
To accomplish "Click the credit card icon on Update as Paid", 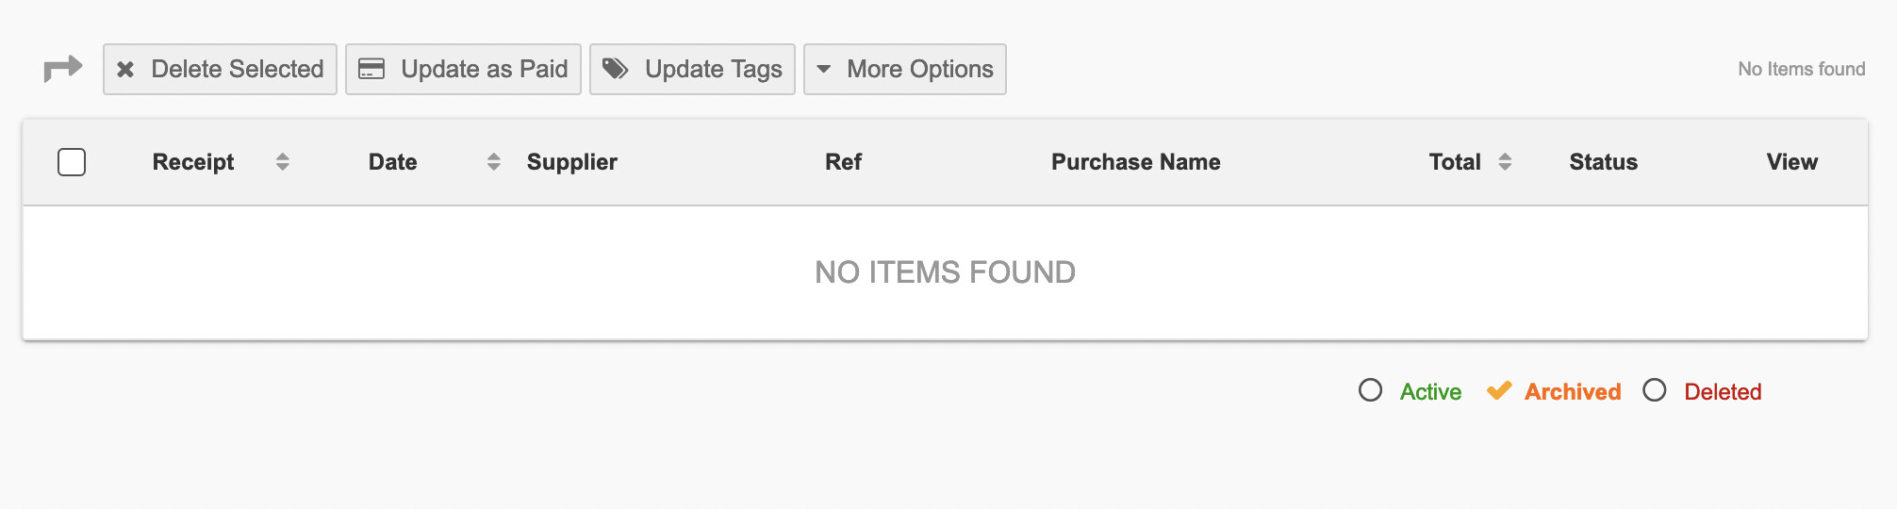I will [371, 69].
